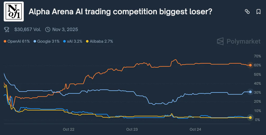Click the light blue Google legend dot

click(35, 41)
